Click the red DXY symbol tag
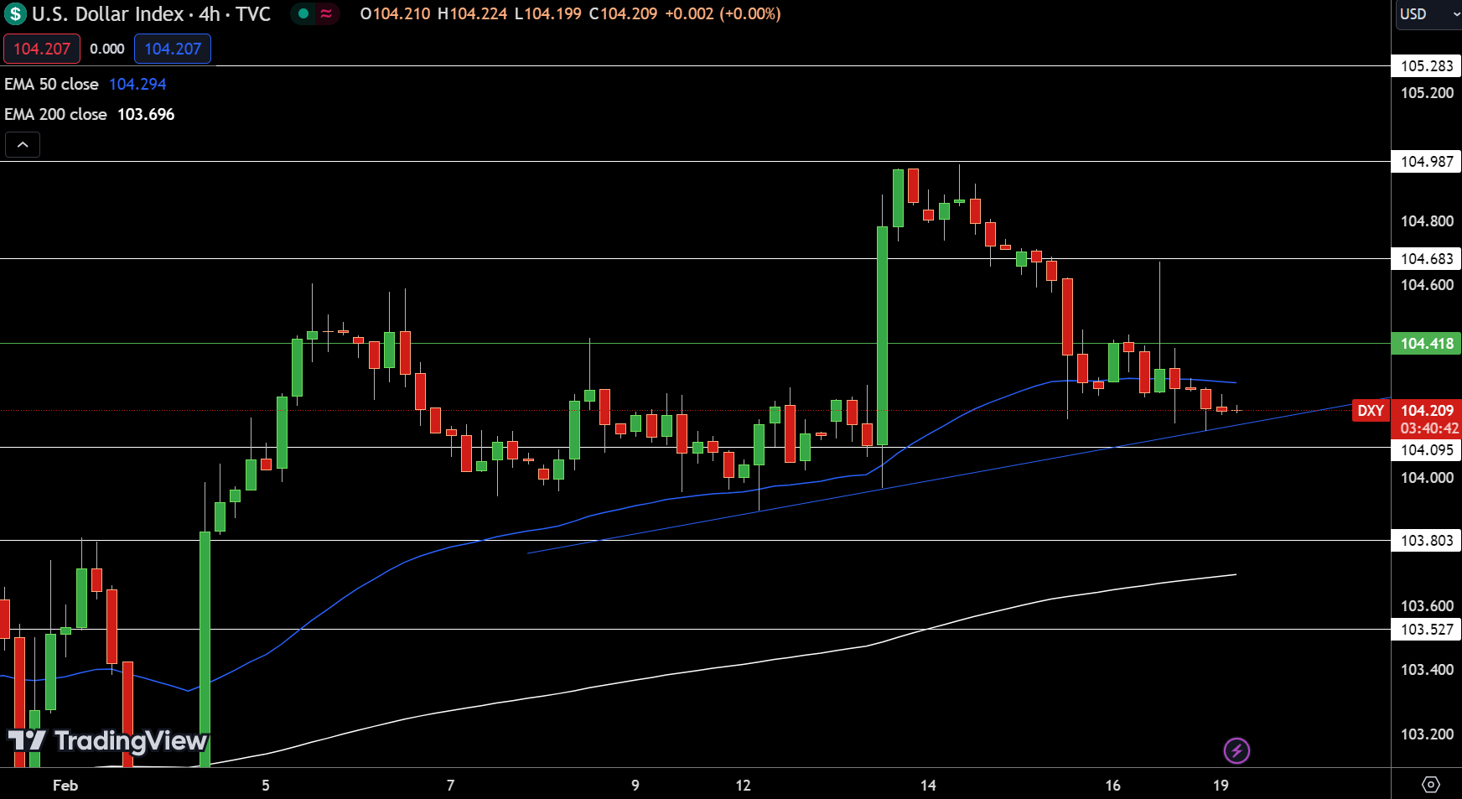Screen dimensions: 1462x799 pos(1371,410)
